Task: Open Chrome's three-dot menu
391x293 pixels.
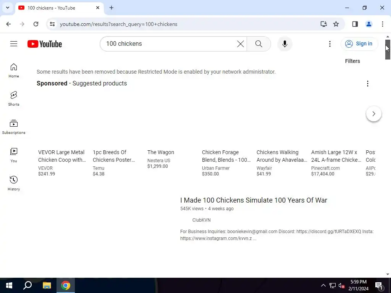Action: [382, 24]
